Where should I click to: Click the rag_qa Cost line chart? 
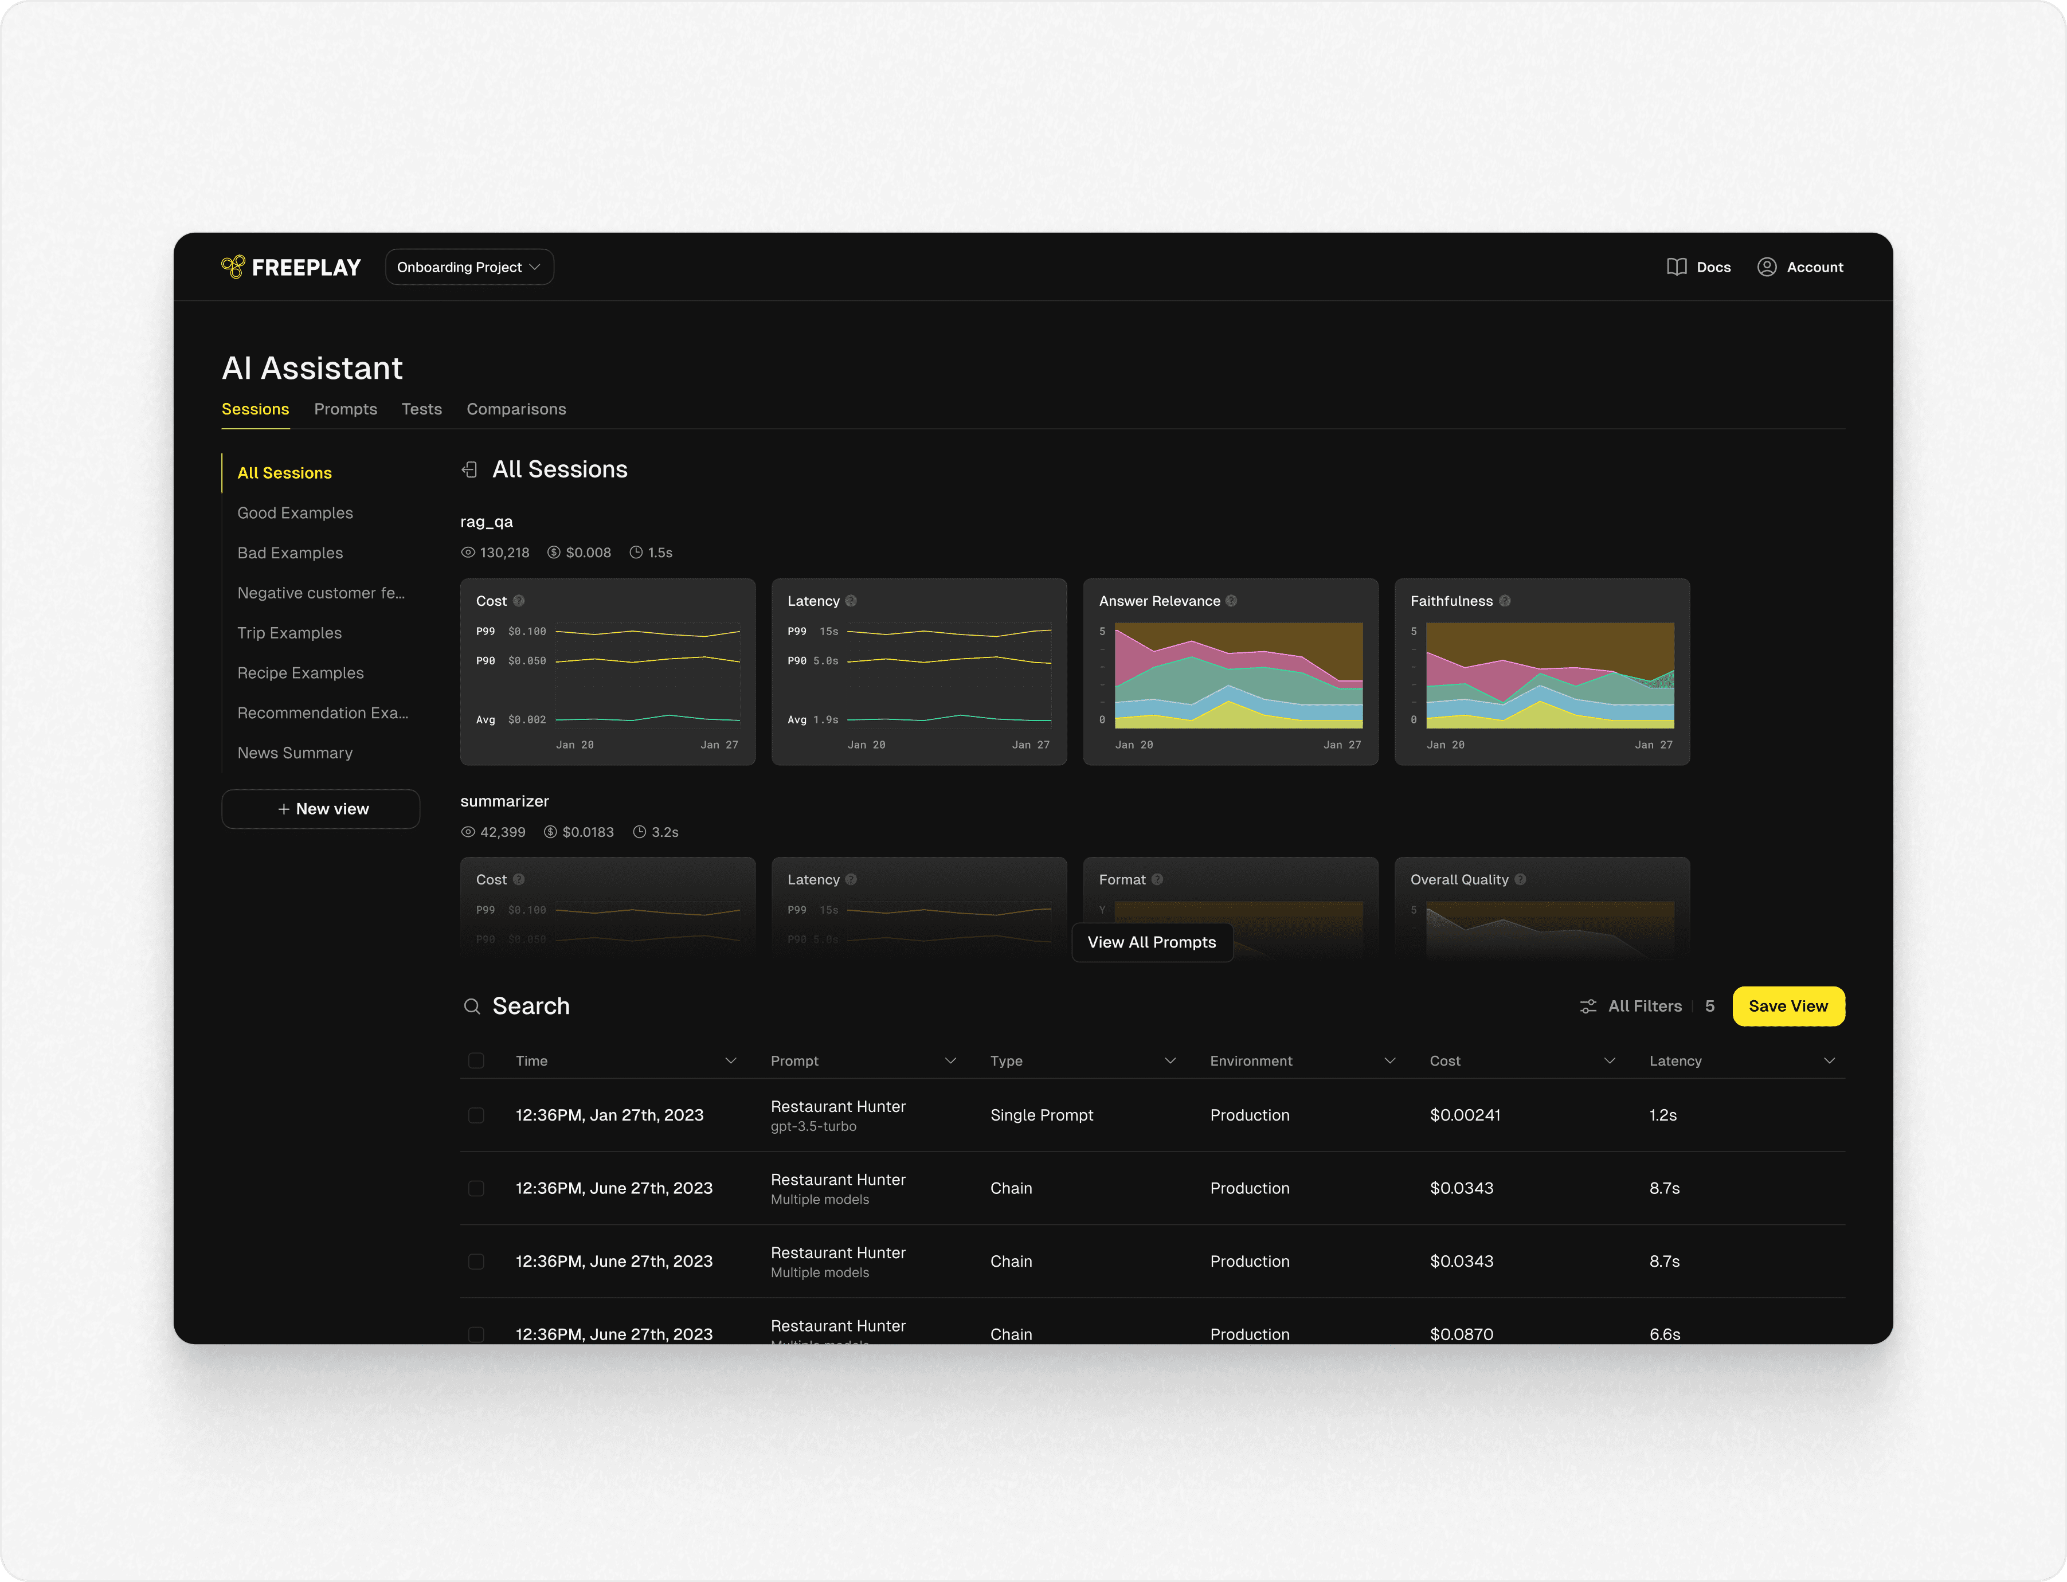point(648,675)
